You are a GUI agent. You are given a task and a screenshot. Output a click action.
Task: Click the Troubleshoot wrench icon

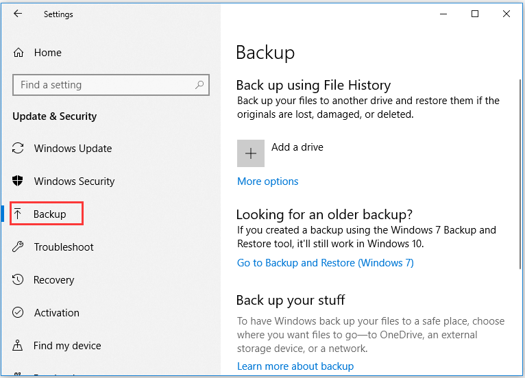pyautogui.click(x=19, y=247)
